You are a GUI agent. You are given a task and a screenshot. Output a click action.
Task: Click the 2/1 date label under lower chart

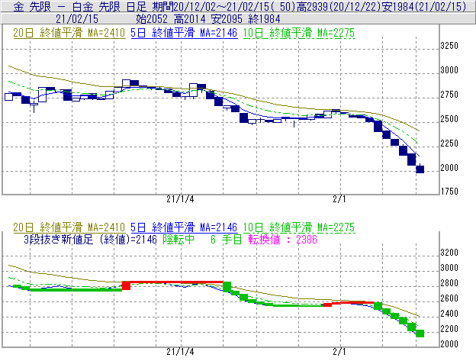339,352
